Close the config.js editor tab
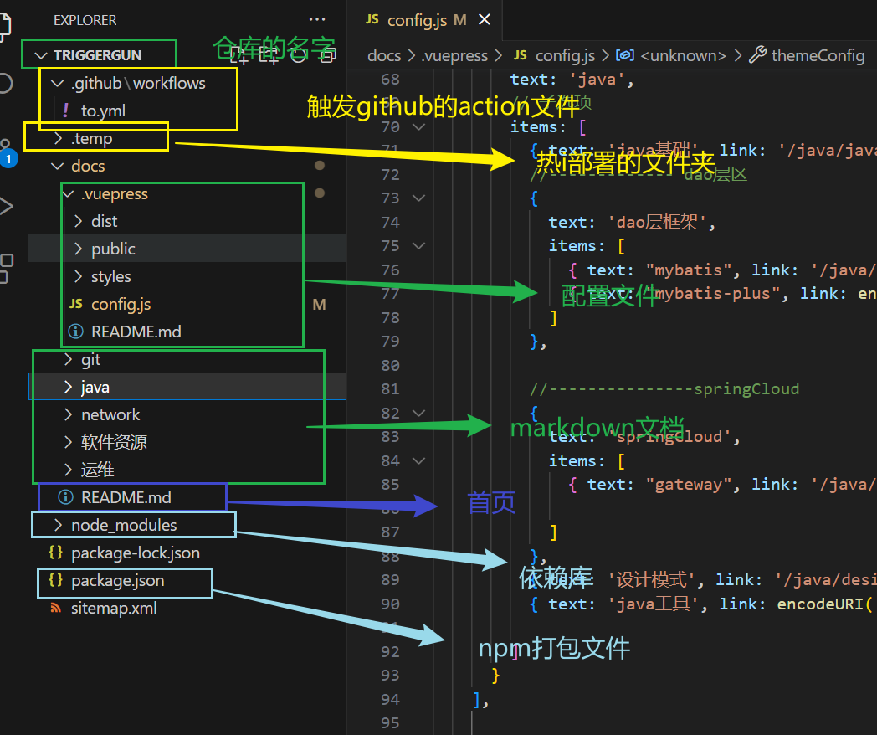Image resolution: width=877 pixels, height=735 pixels. pyautogui.click(x=483, y=21)
